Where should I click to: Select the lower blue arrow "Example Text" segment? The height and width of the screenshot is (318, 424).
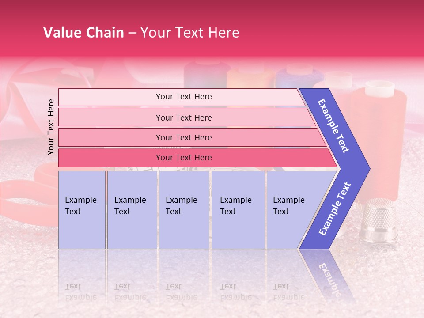(x=335, y=209)
